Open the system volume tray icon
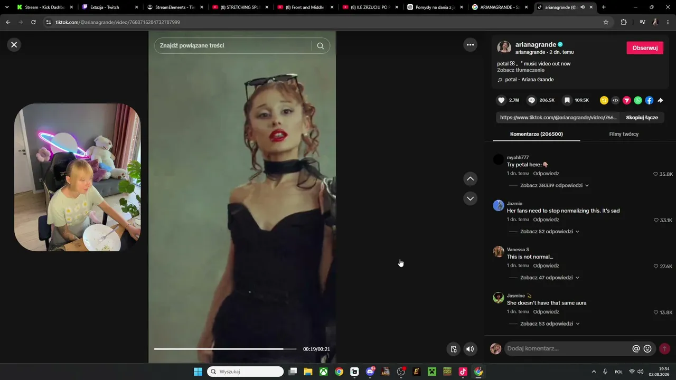Screen dimensions: 676x380 (641, 372)
